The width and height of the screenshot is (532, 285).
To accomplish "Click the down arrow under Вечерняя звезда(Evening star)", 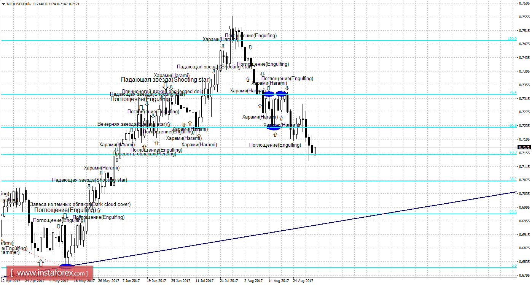I will pos(132,130).
